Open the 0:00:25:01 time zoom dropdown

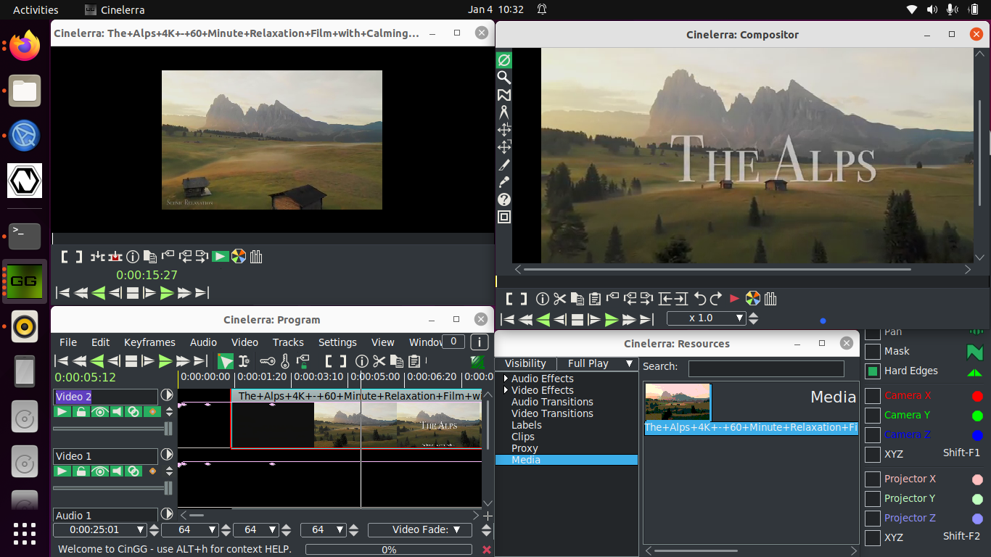pos(100,530)
